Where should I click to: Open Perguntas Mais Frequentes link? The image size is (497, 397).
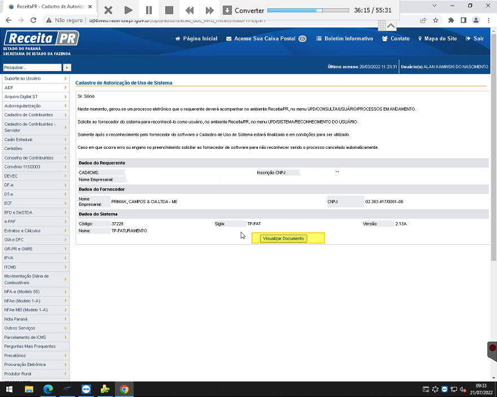point(36,346)
